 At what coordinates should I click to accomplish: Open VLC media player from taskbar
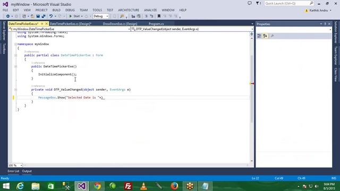tap(143, 186)
